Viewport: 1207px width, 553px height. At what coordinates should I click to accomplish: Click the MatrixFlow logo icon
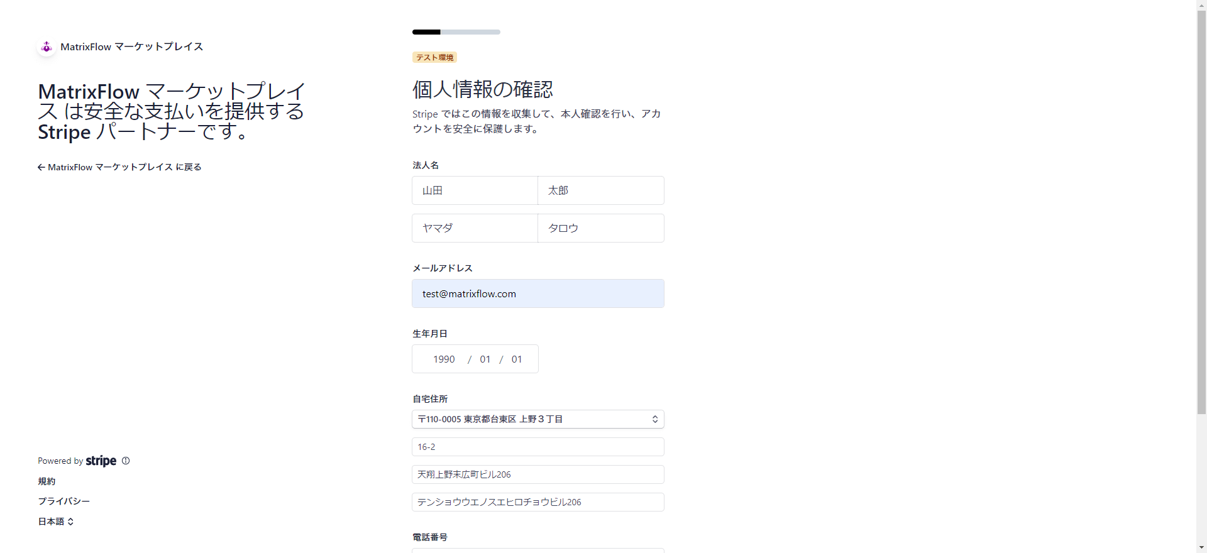[x=47, y=47]
